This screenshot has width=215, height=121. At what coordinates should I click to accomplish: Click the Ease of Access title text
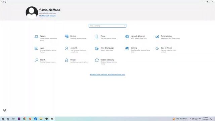point(166,48)
